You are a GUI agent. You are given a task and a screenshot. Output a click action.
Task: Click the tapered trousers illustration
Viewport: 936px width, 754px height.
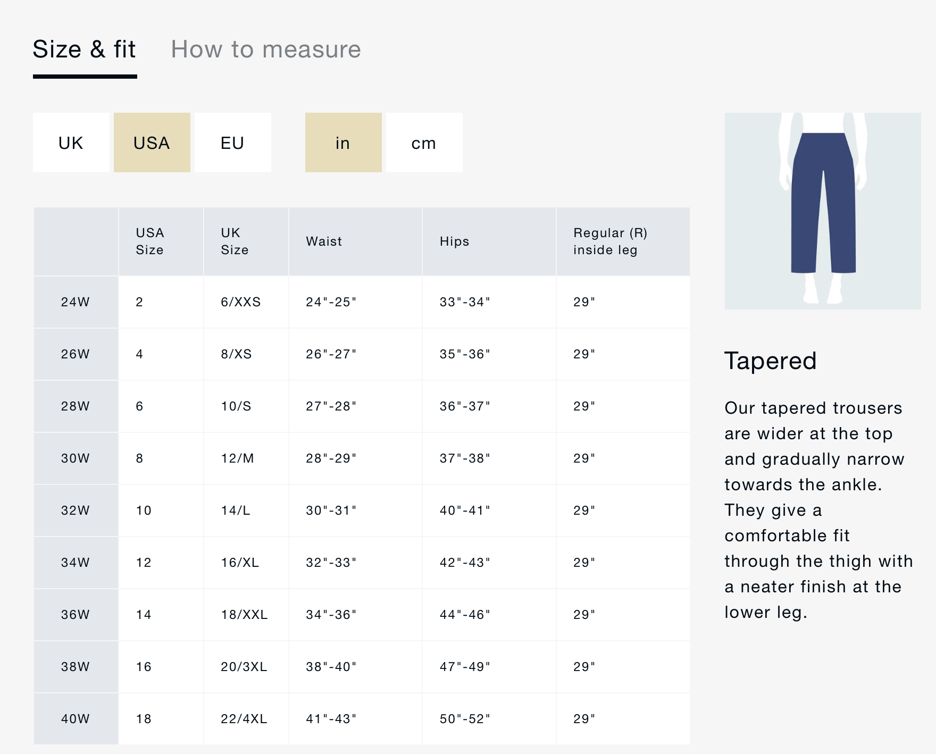point(823,211)
